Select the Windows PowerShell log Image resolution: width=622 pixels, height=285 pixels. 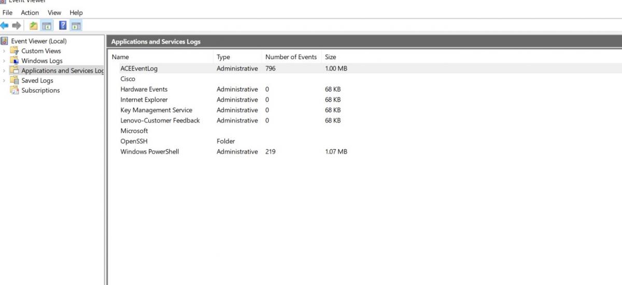point(150,151)
